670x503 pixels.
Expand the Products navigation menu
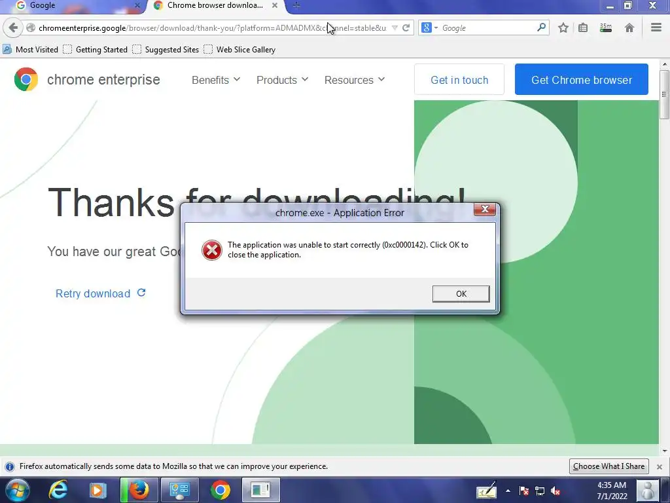(282, 80)
